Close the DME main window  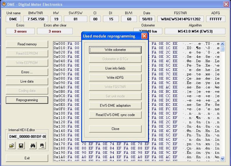tap(226, 4)
